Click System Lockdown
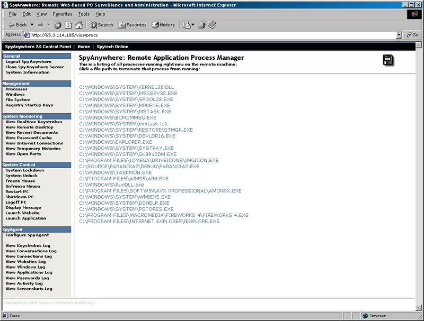The width and height of the screenshot is (424, 321). (x=24, y=170)
